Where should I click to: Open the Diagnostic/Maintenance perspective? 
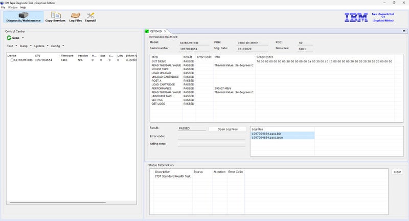[23, 17]
